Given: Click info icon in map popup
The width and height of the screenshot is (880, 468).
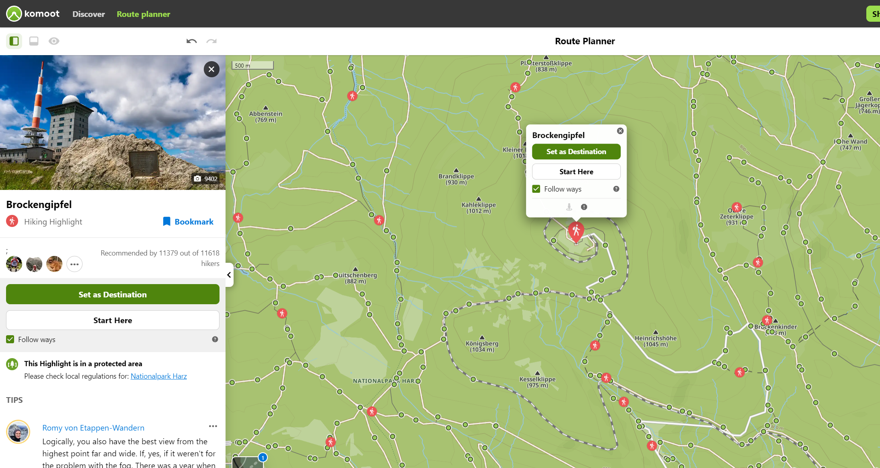Looking at the screenshot, I should pyautogui.click(x=584, y=207).
